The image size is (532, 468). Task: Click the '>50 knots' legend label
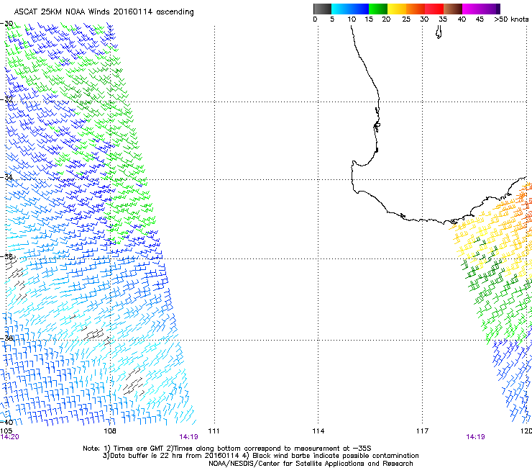511,19
